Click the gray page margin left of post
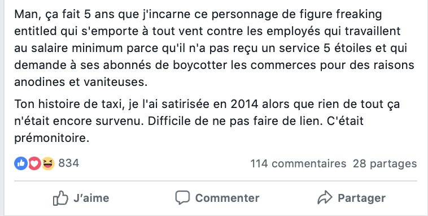This screenshot has height=216, width=428. (2, 108)
